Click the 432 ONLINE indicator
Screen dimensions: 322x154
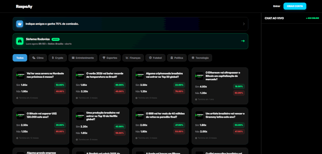point(312,18)
